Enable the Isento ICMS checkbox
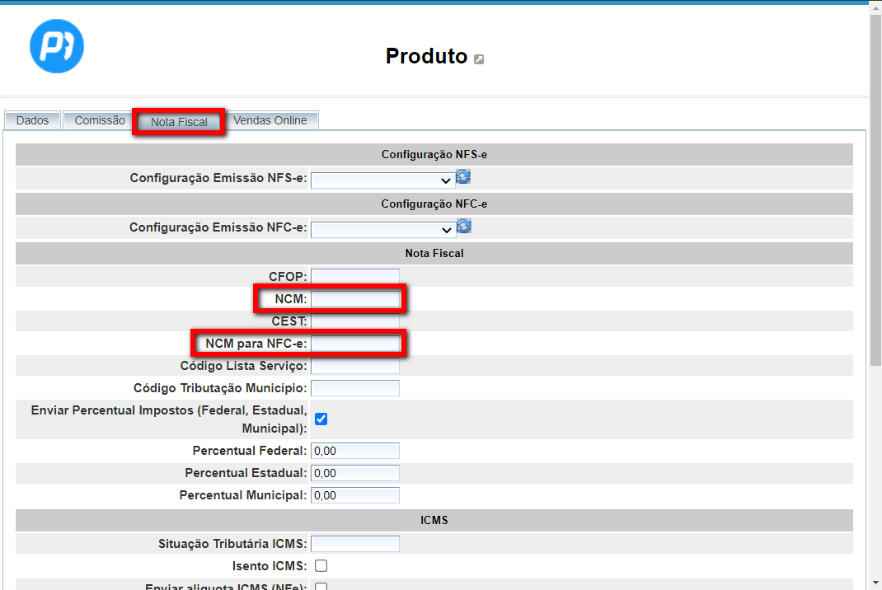This screenshot has height=590, width=882. [321, 565]
